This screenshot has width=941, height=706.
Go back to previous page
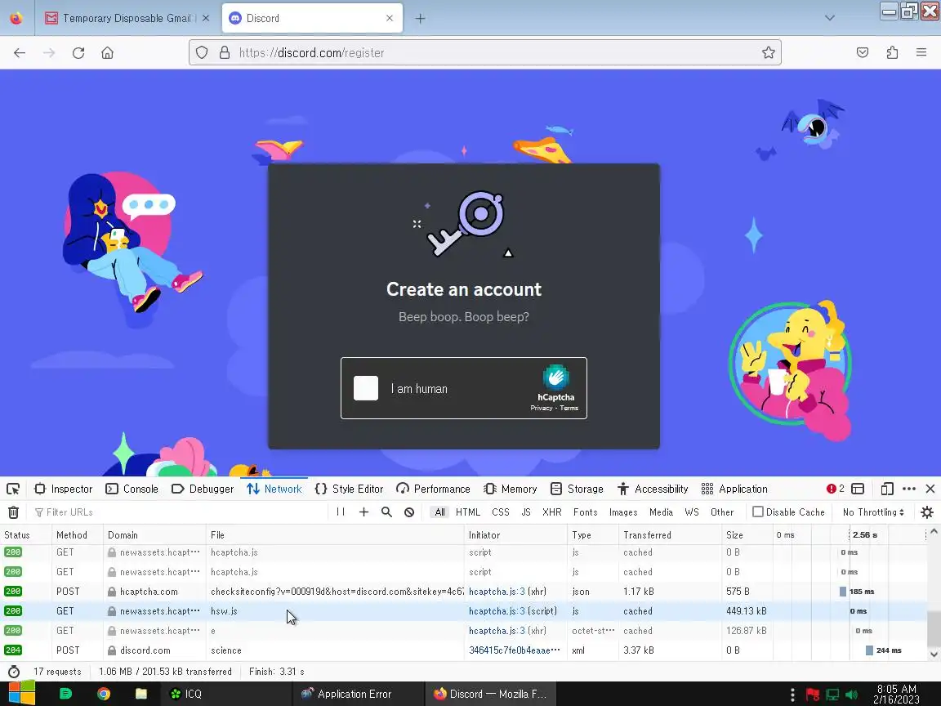click(x=20, y=53)
